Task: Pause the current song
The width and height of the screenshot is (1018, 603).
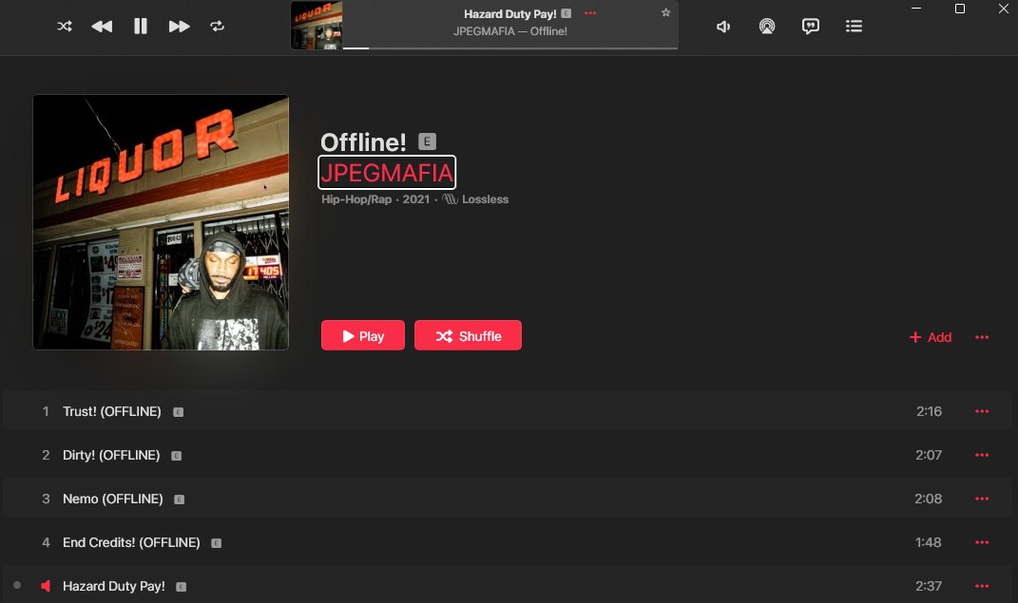Action: tap(141, 26)
